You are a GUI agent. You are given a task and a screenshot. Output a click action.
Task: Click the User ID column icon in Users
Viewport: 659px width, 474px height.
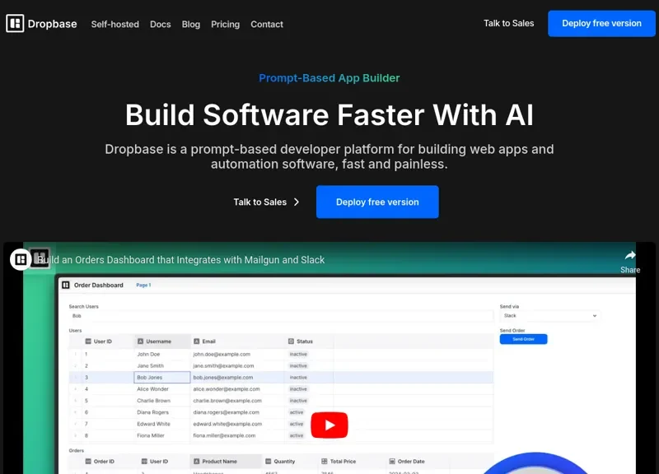(88, 342)
